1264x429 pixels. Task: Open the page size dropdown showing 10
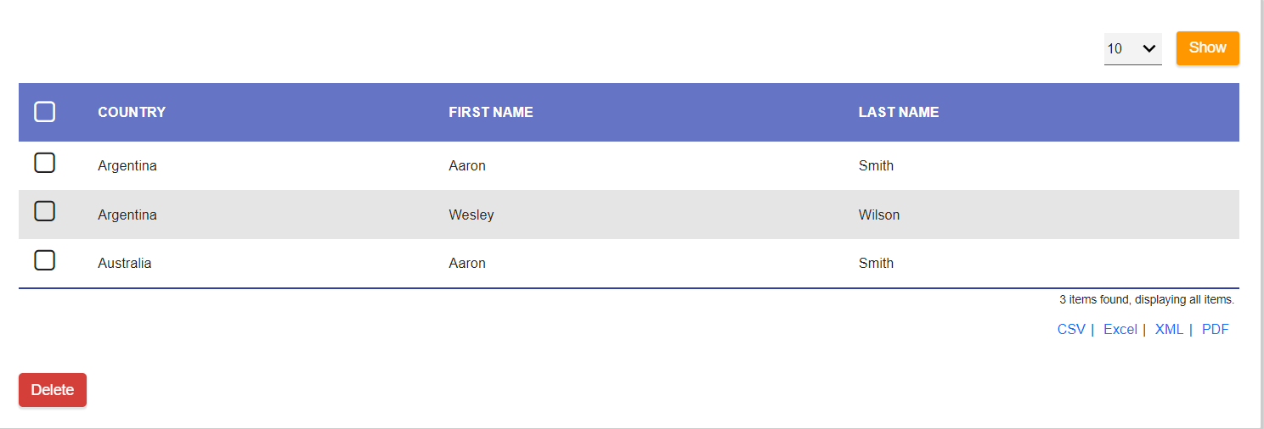[x=1132, y=48]
